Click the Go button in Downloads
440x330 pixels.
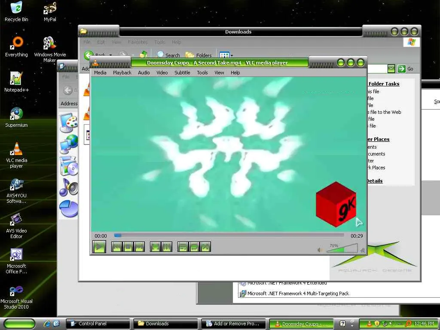coord(406,69)
